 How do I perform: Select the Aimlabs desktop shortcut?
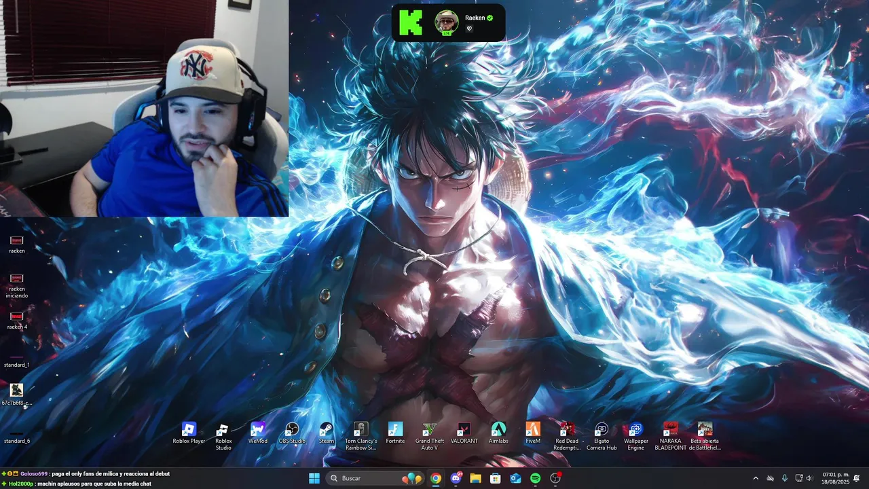[498, 433]
